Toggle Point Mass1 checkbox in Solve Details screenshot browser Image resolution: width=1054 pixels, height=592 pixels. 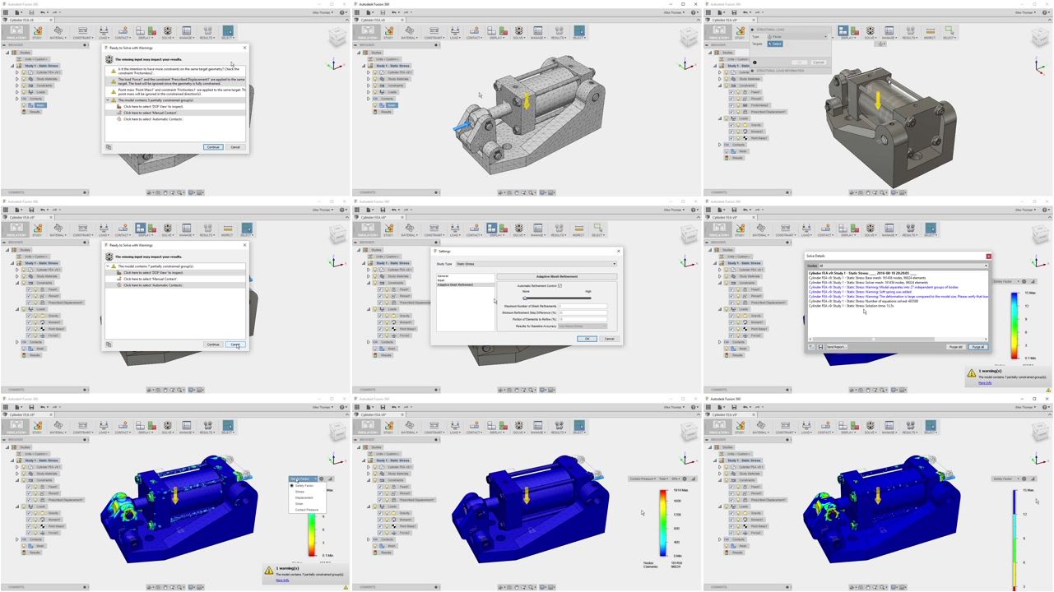731,329
